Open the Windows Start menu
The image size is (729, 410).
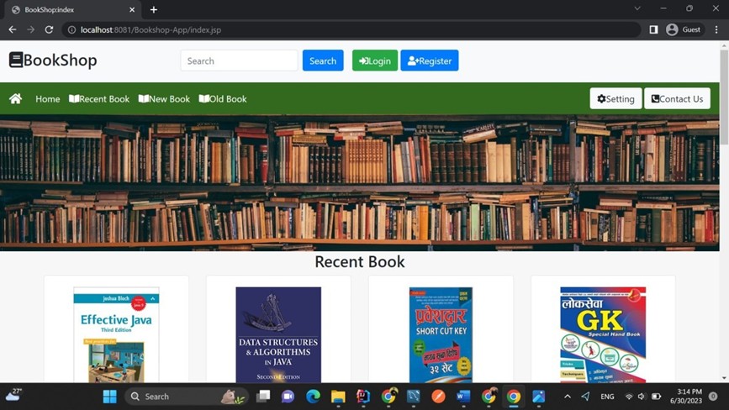(109, 396)
